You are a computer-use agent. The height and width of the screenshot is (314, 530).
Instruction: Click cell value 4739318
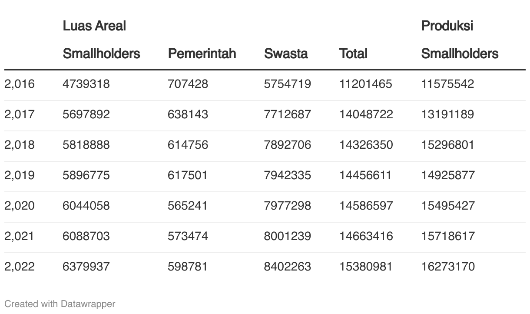86,84
